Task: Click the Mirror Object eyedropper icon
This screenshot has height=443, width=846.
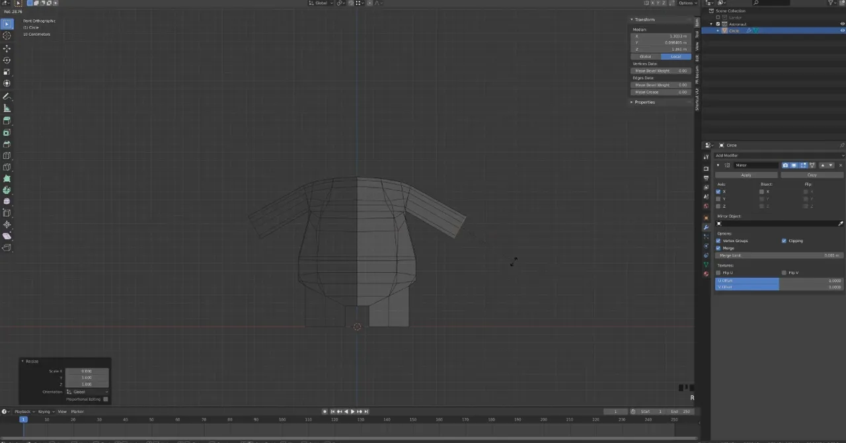Action: (x=841, y=223)
